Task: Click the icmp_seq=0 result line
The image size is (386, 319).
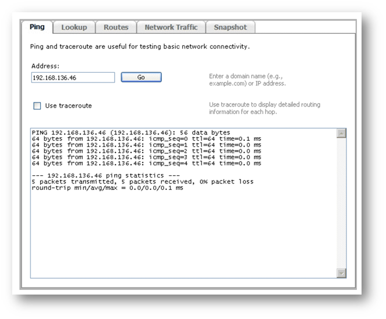Action: tap(146, 139)
